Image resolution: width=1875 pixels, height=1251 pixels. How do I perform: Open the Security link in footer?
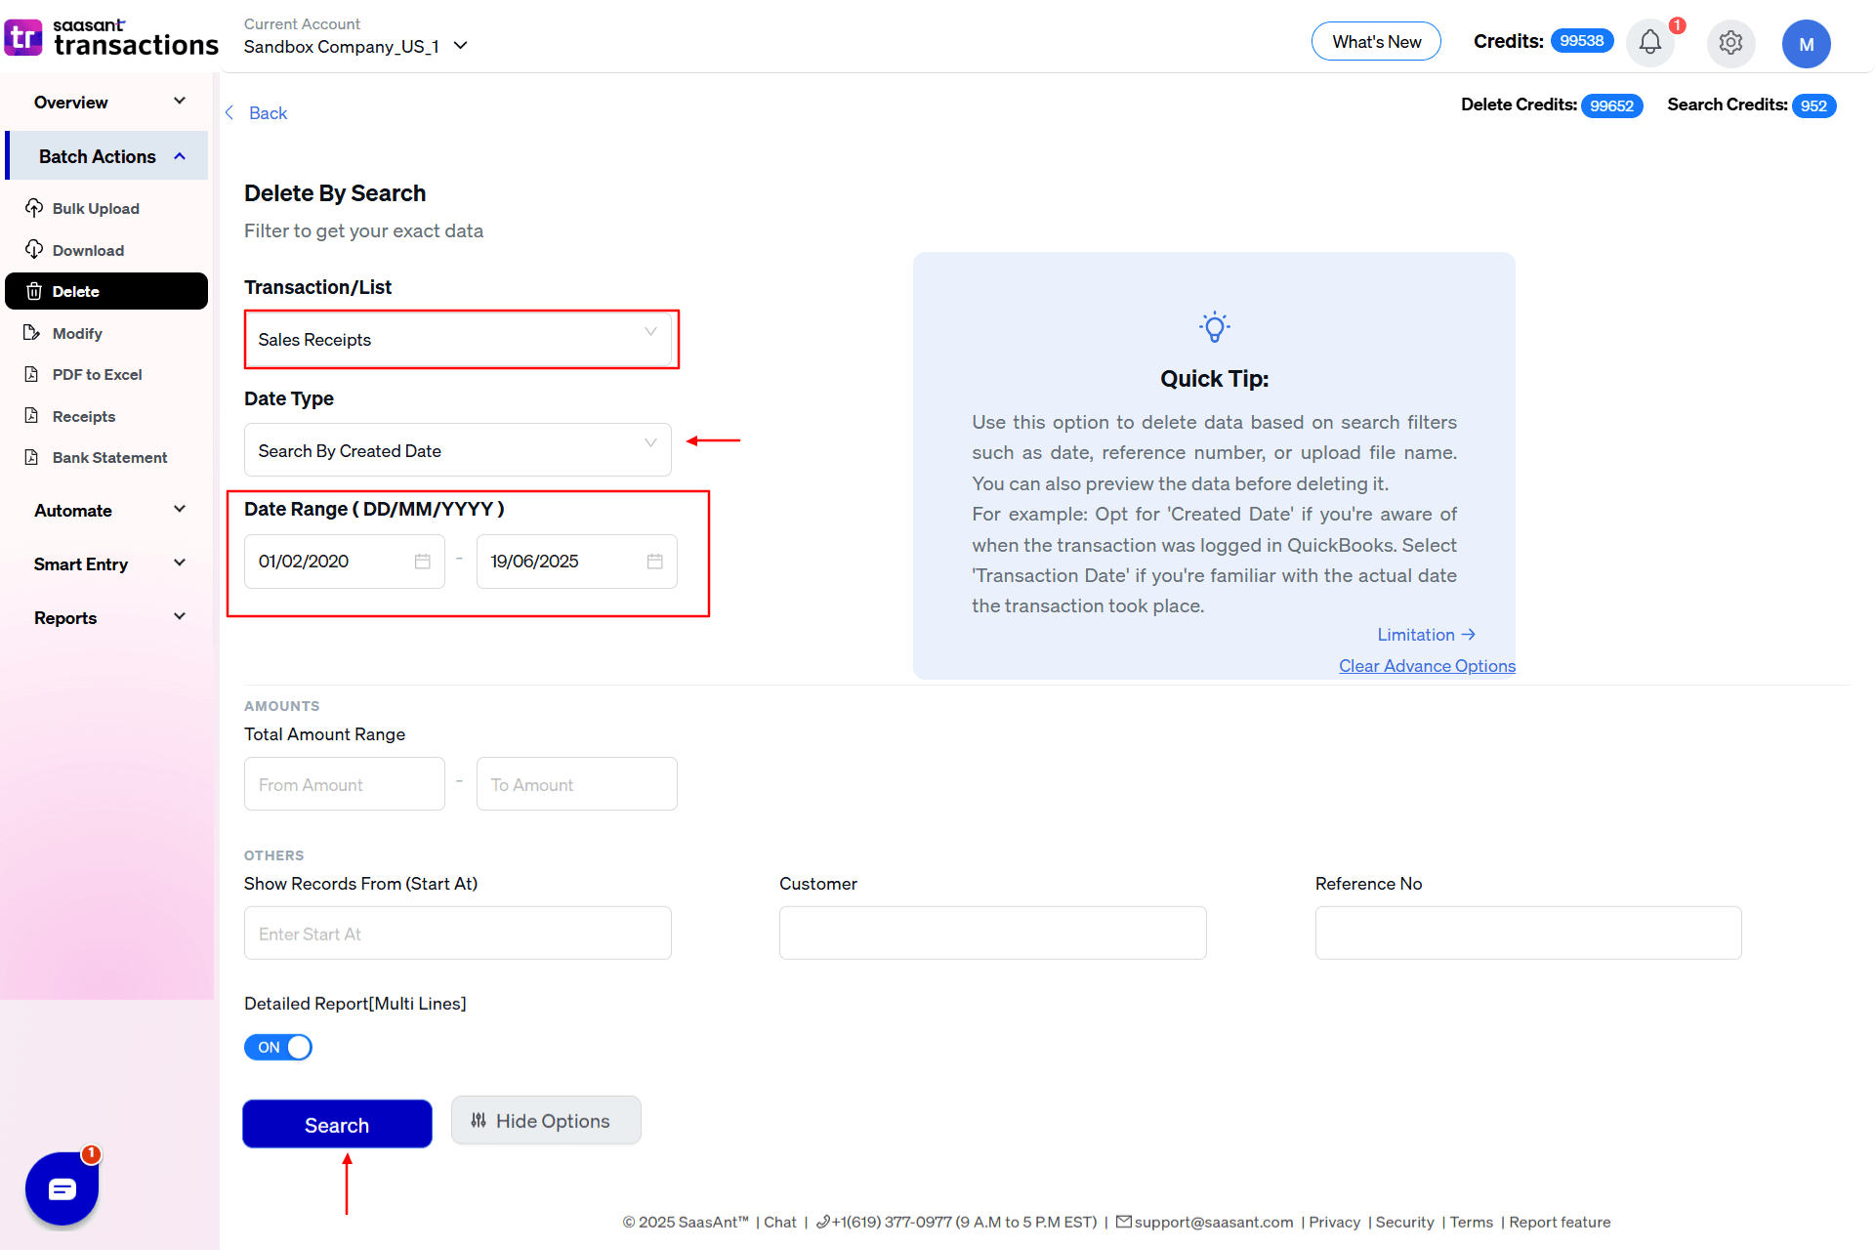(x=1404, y=1222)
